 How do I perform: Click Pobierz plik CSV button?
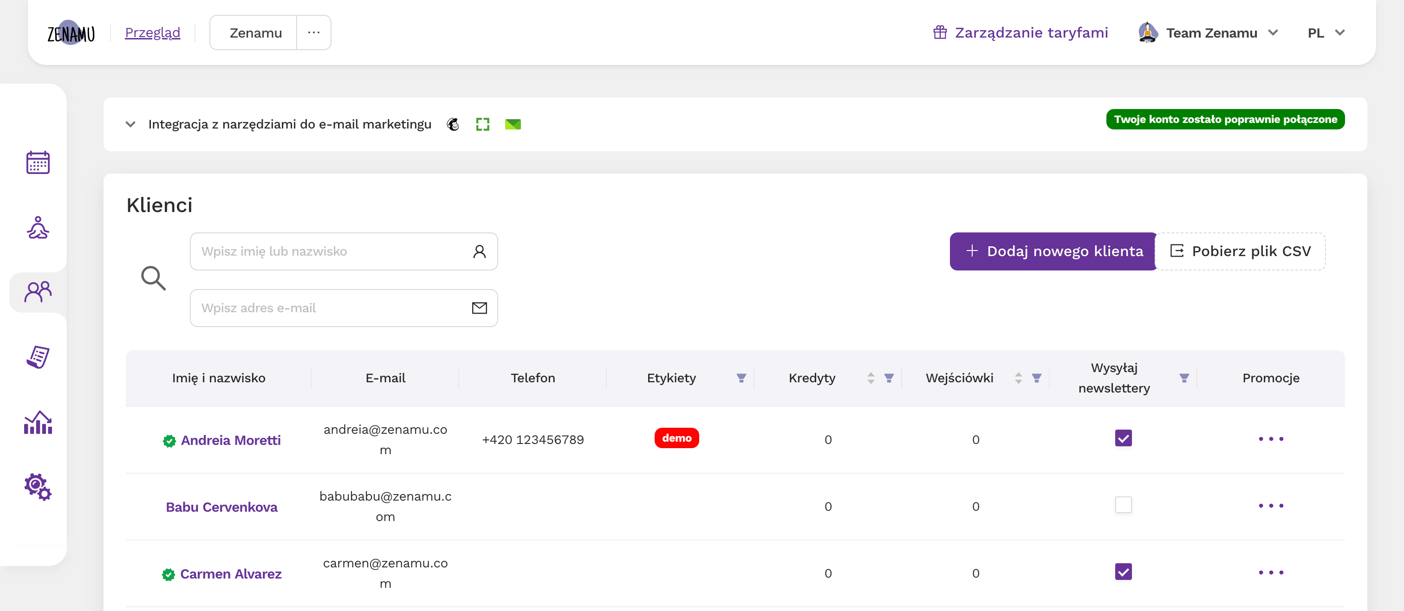pos(1241,251)
